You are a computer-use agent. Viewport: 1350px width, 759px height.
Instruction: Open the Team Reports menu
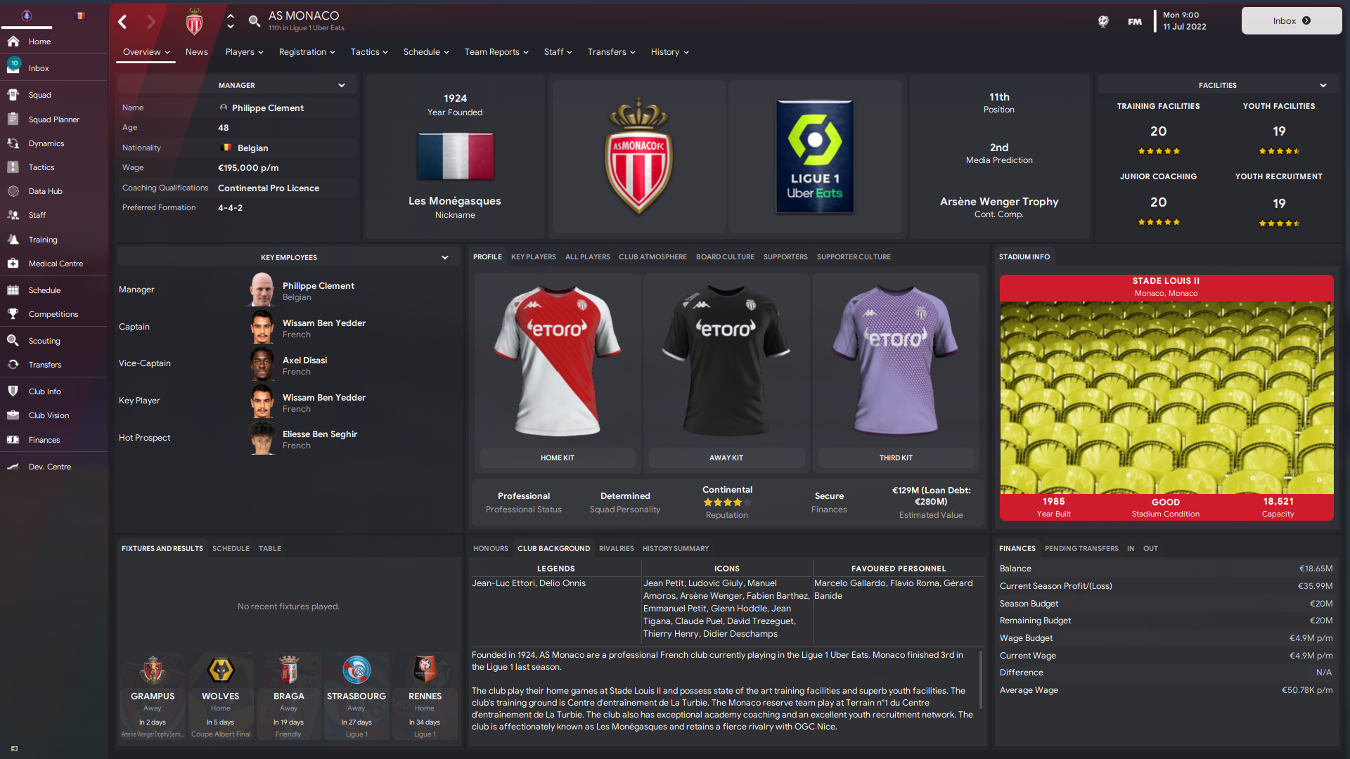click(496, 52)
